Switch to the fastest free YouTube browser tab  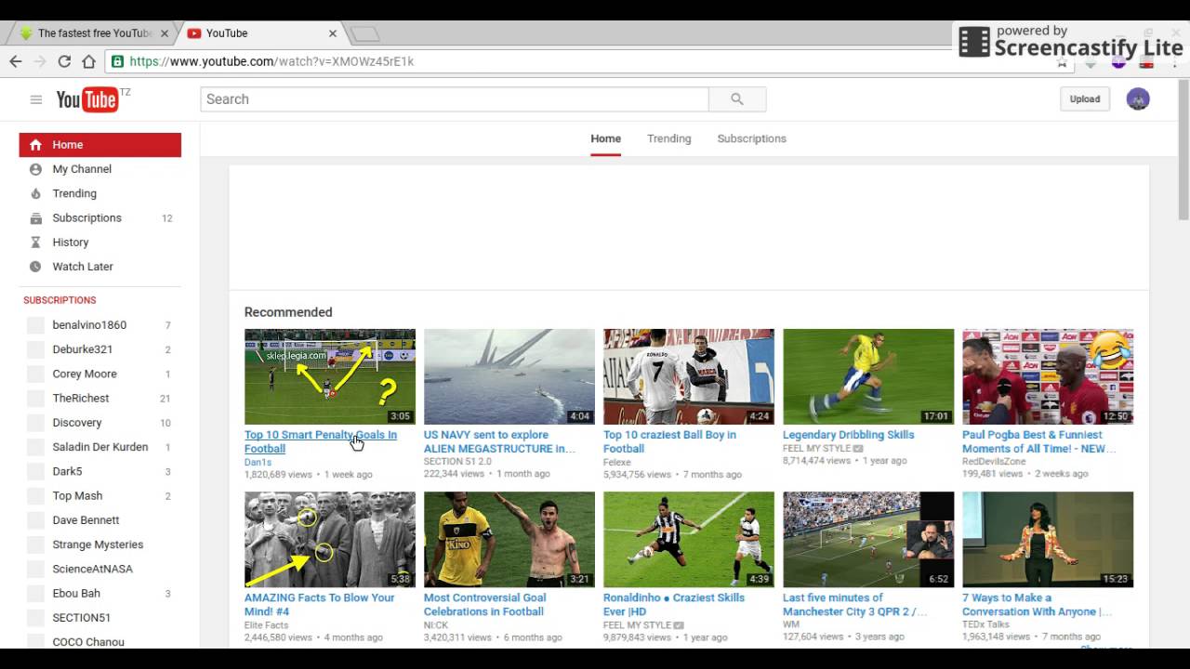click(93, 33)
